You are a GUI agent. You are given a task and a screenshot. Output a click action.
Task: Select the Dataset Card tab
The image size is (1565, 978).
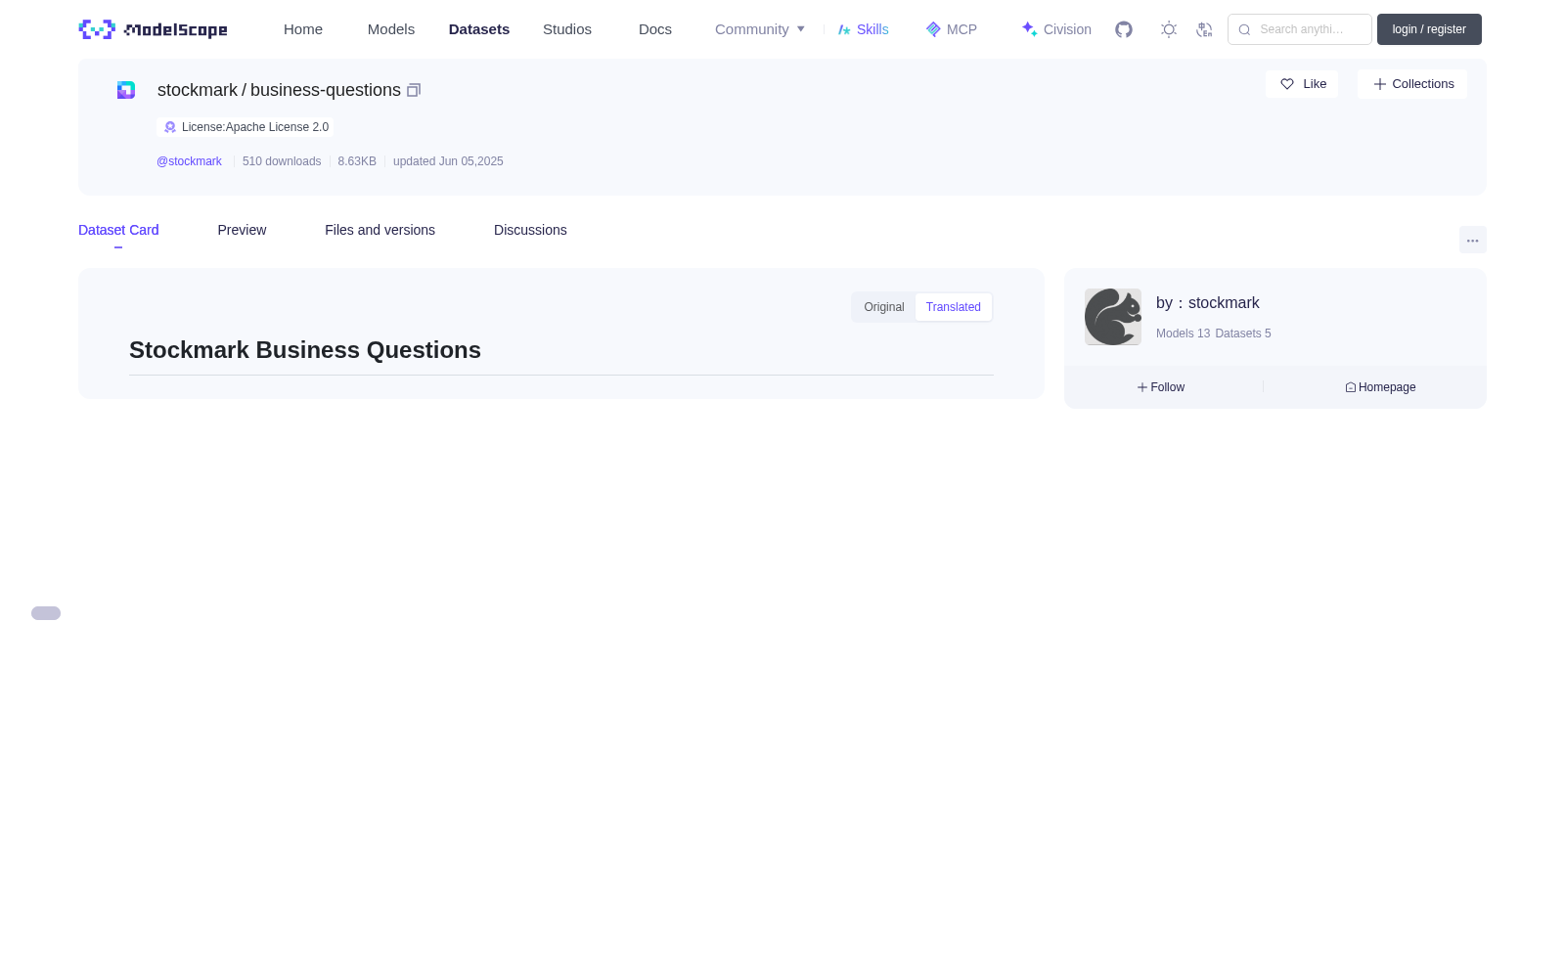coord(118,230)
